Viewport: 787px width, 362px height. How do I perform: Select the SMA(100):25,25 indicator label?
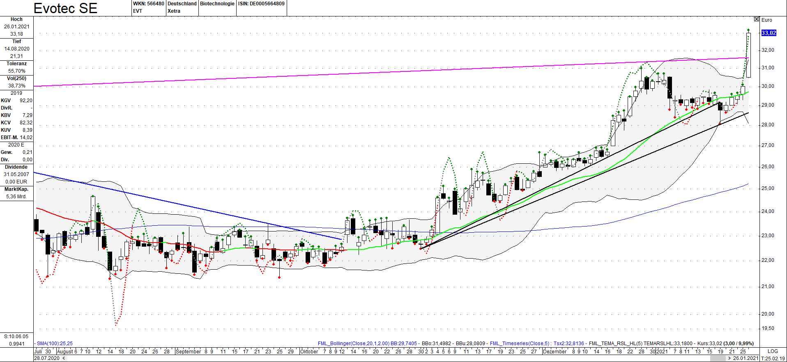pyautogui.click(x=55, y=344)
